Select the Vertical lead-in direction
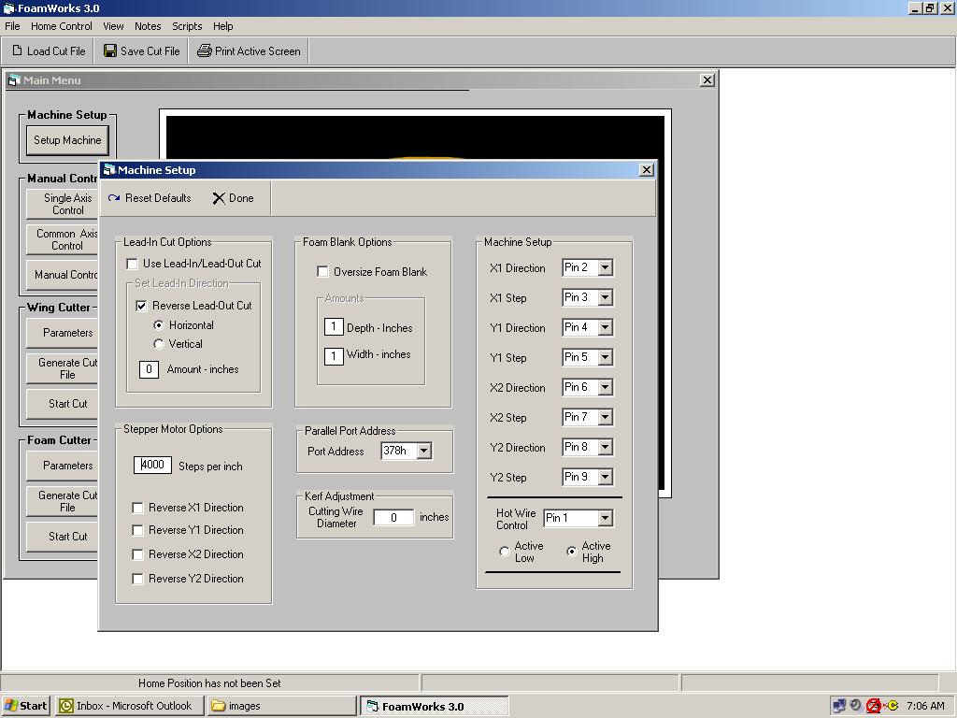Screen dimensions: 957x718 pyautogui.click(x=159, y=344)
